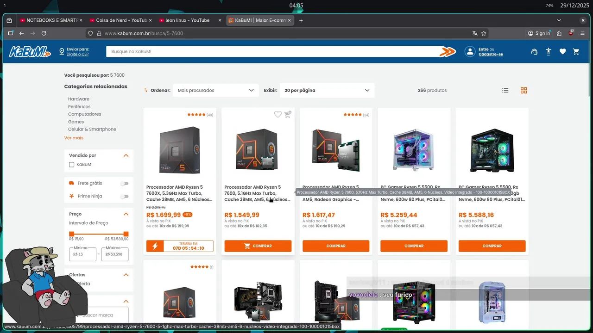Screen dimensions: 593x333
Task: Click COMPRAR for product priced R$ 1.617,47
Action: (336, 246)
